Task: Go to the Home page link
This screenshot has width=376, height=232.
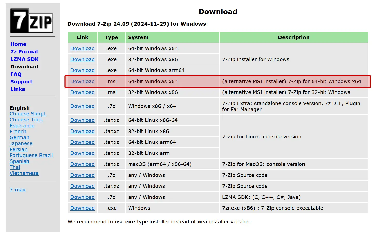Action: tap(18, 44)
